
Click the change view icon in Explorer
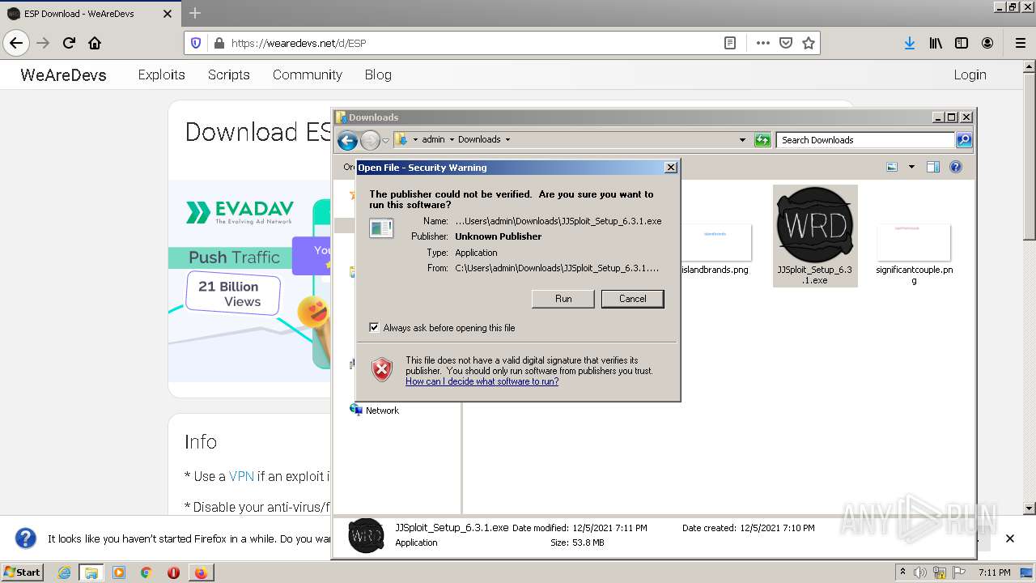click(892, 167)
